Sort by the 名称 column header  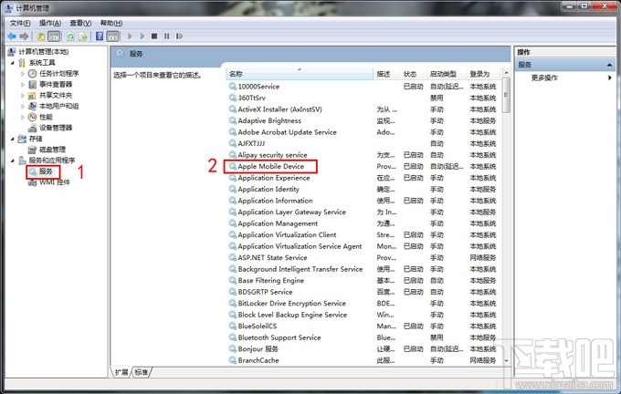click(x=300, y=74)
